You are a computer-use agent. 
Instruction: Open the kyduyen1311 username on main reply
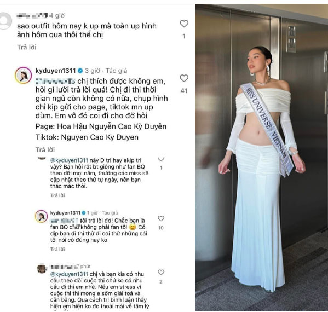tap(56, 71)
